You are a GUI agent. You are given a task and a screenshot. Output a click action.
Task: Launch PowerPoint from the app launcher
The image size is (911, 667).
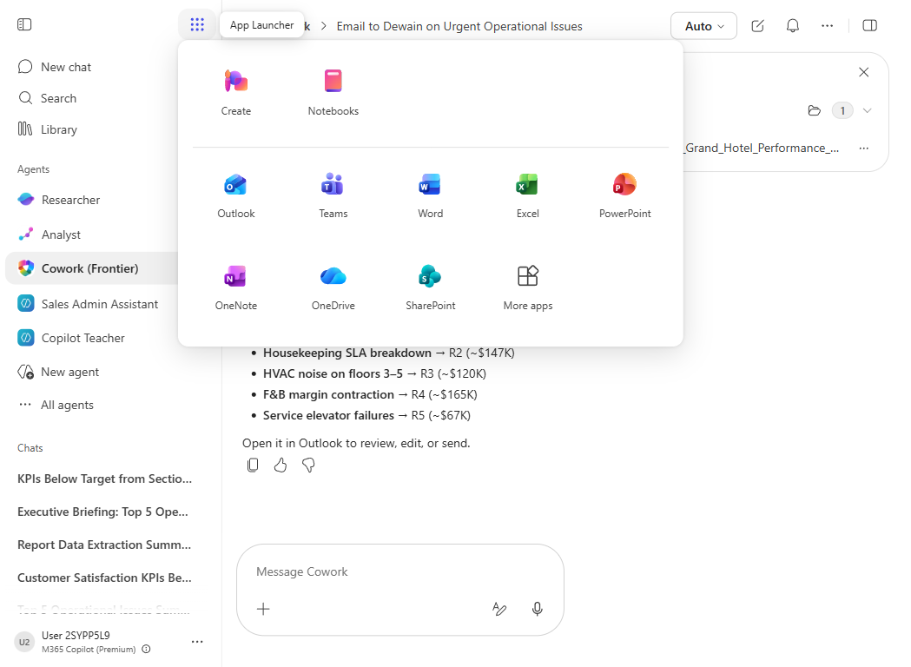point(624,195)
